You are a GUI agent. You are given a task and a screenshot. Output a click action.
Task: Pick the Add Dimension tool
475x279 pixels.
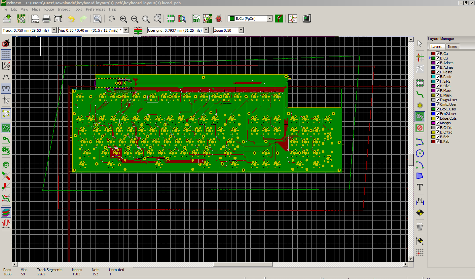click(x=420, y=201)
